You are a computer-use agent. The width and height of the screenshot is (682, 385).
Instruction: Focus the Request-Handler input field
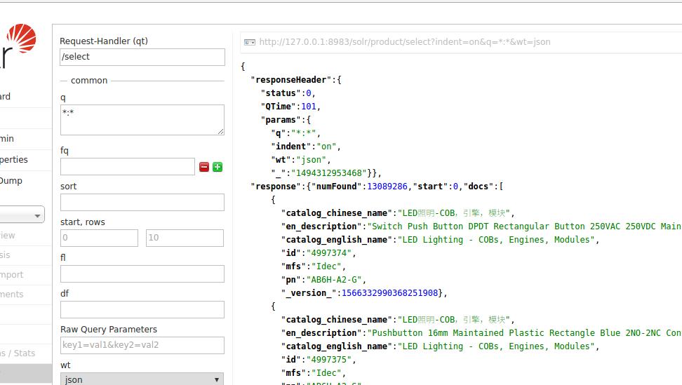[142, 57]
